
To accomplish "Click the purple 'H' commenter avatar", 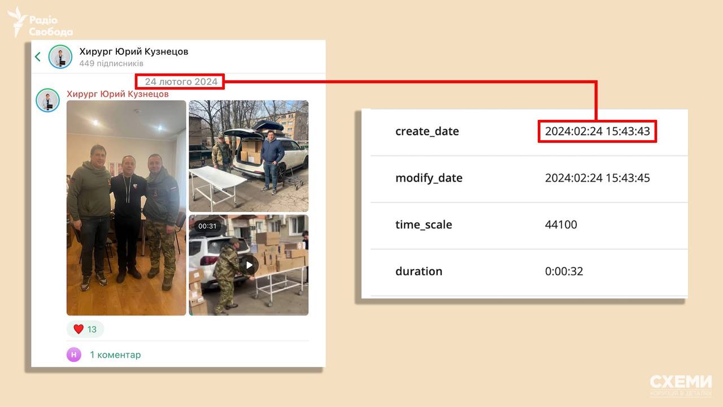I will pyautogui.click(x=74, y=354).
